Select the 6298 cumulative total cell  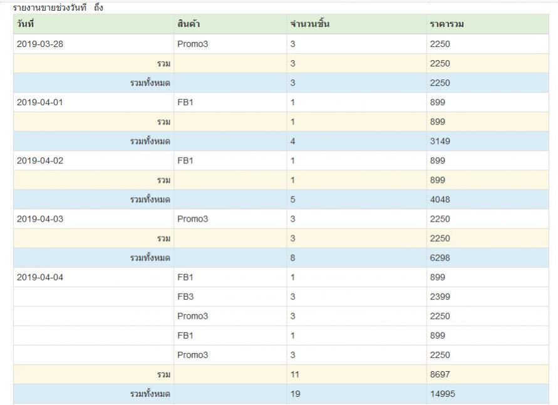pos(440,258)
